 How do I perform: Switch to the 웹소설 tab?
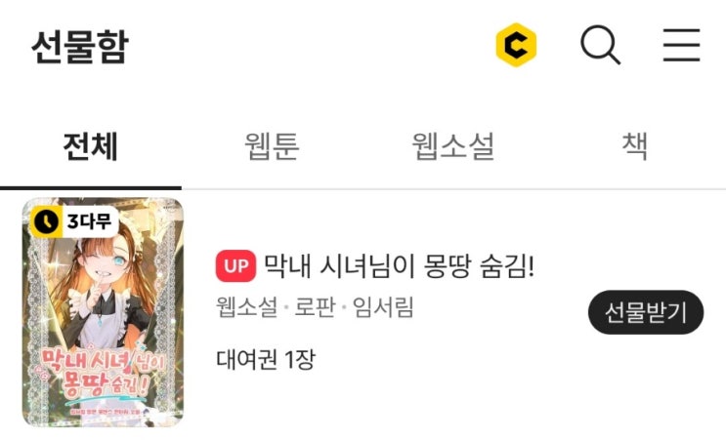(453, 146)
